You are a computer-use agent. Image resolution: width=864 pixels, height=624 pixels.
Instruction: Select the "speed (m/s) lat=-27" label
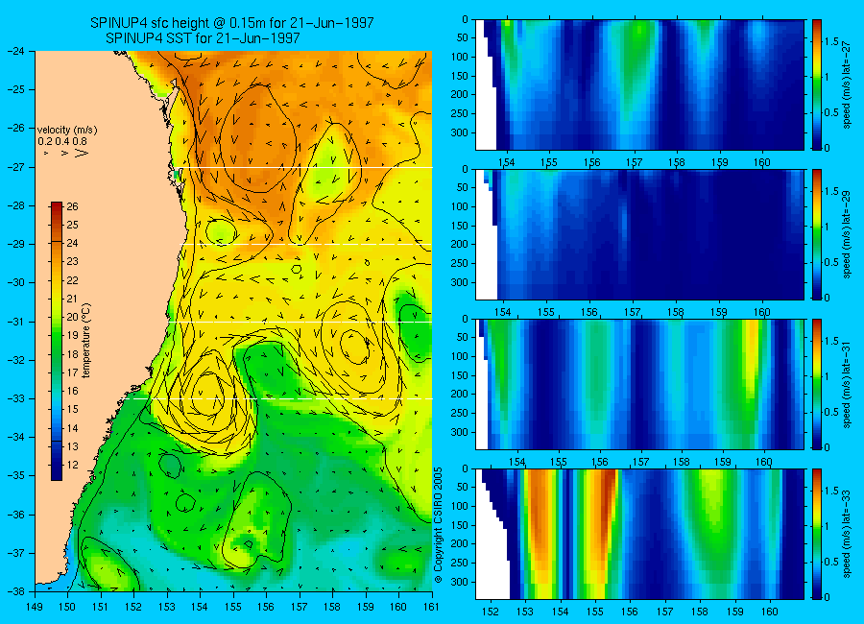pyautogui.click(x=848, y=84)
